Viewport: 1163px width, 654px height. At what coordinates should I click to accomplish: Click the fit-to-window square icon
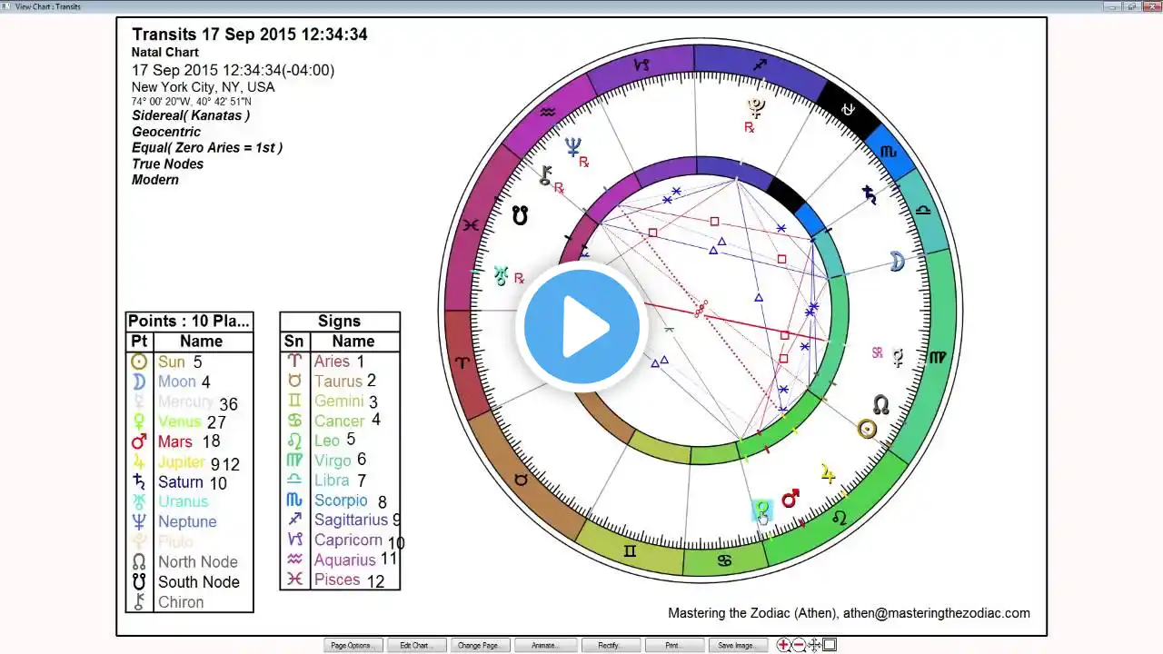tap(830, 645)
